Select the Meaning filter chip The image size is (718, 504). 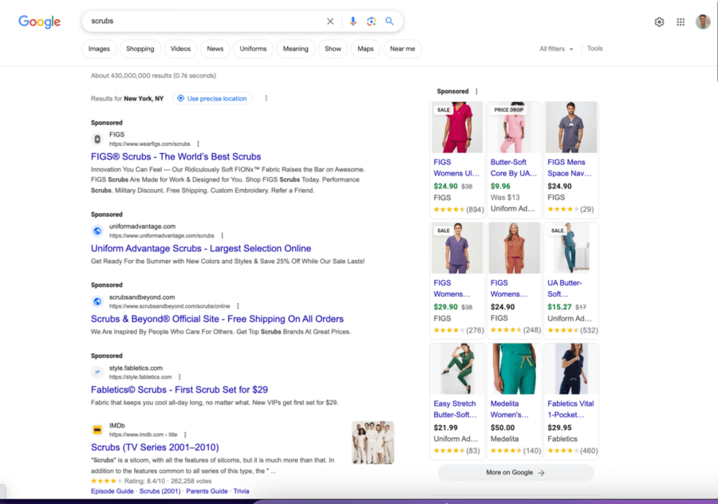(296, 49)
